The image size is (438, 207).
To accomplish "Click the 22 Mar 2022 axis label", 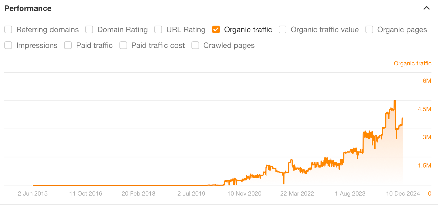I will tap(297, 193).
